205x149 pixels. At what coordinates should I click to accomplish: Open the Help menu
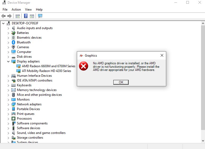point(39,10)
